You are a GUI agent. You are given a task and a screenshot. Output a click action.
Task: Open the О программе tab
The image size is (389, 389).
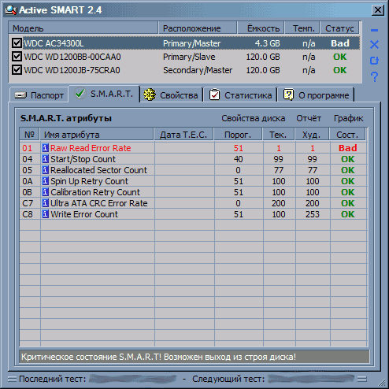[x=316, y=95]
